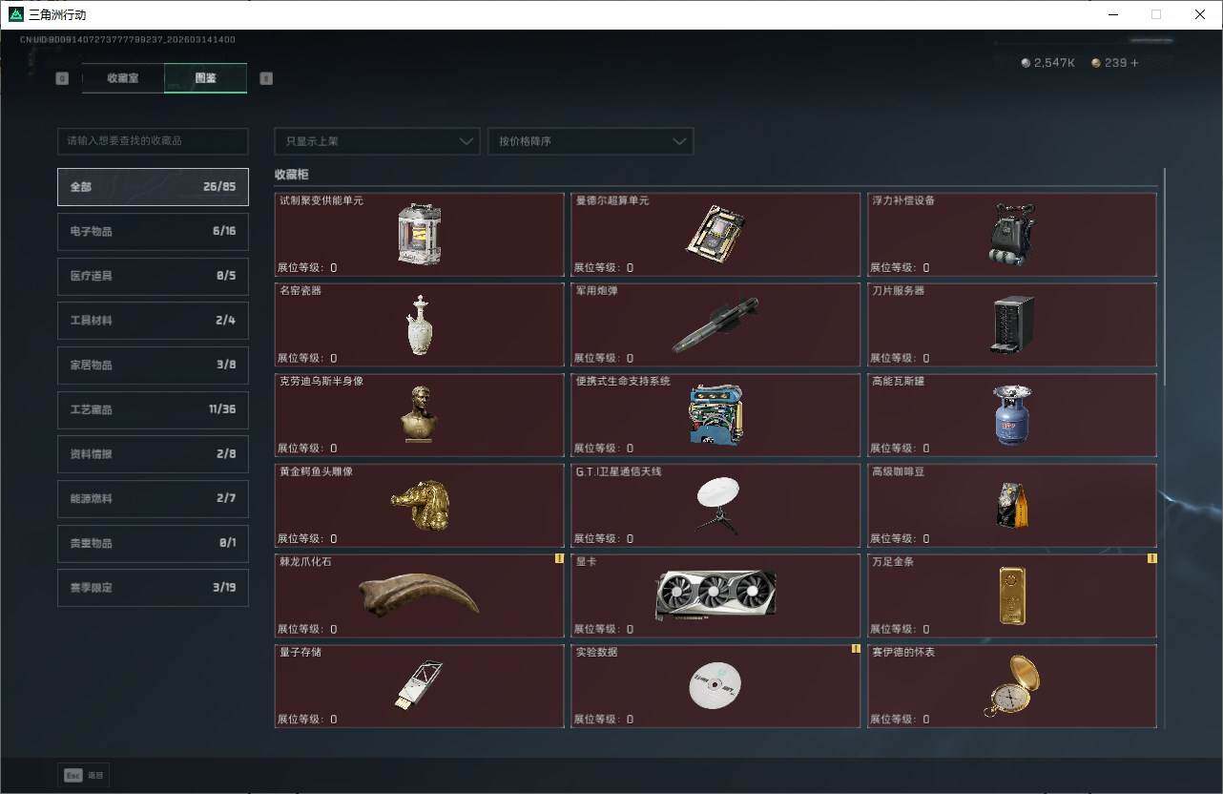
Task: Filter by 工艺藏品 category
Action: point(153,410)
